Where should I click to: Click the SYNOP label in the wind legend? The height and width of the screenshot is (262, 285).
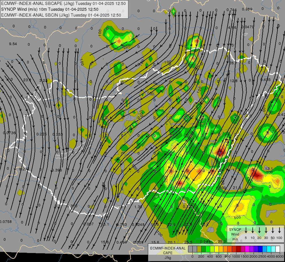235,230
